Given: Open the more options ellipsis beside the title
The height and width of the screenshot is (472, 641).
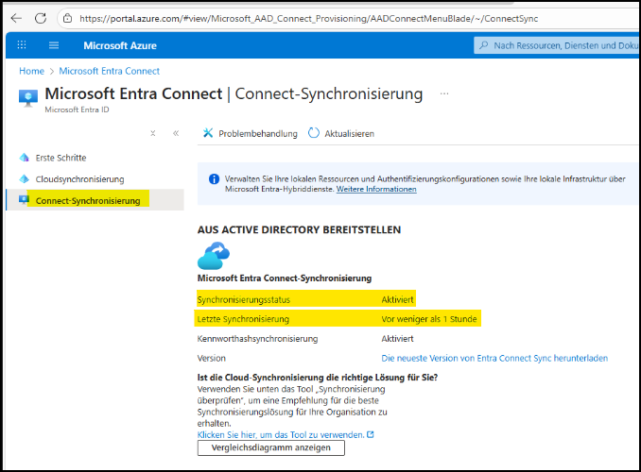Looking at the screenshot, I should (444, 93).
